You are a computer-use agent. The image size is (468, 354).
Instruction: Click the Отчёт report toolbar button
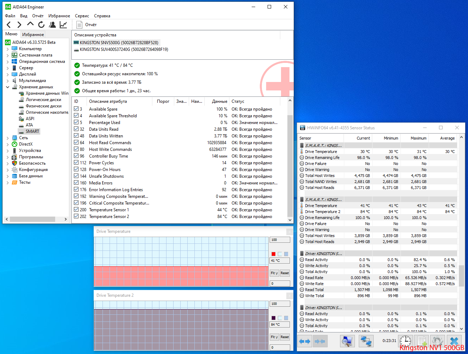(87, 25)
